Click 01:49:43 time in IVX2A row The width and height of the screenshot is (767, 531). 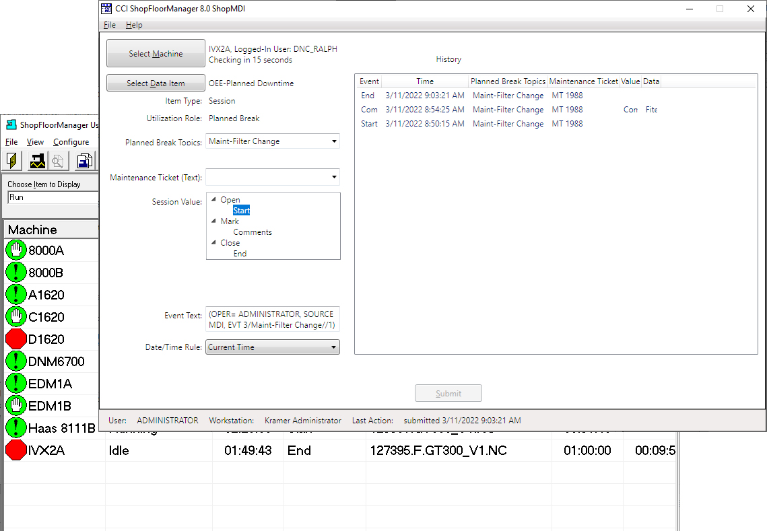tap(248, 450)
